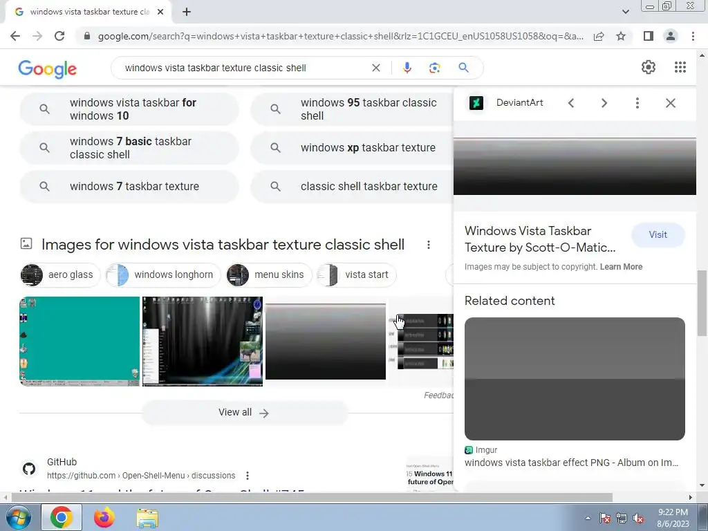
Task: Search windows 7 basic taskbar classic shell
Action: point(129,148)
